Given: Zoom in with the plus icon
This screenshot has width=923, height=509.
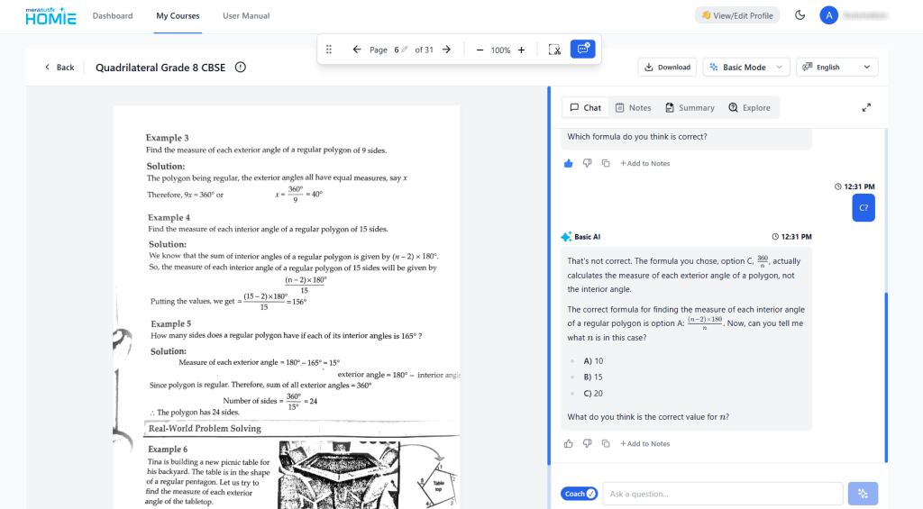Looking at the screenshot, I should [x=521, y=50].
